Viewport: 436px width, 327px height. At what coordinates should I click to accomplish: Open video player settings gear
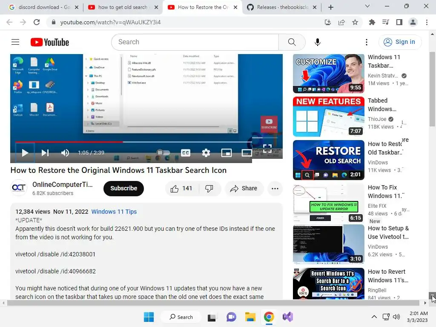(206, 153)
